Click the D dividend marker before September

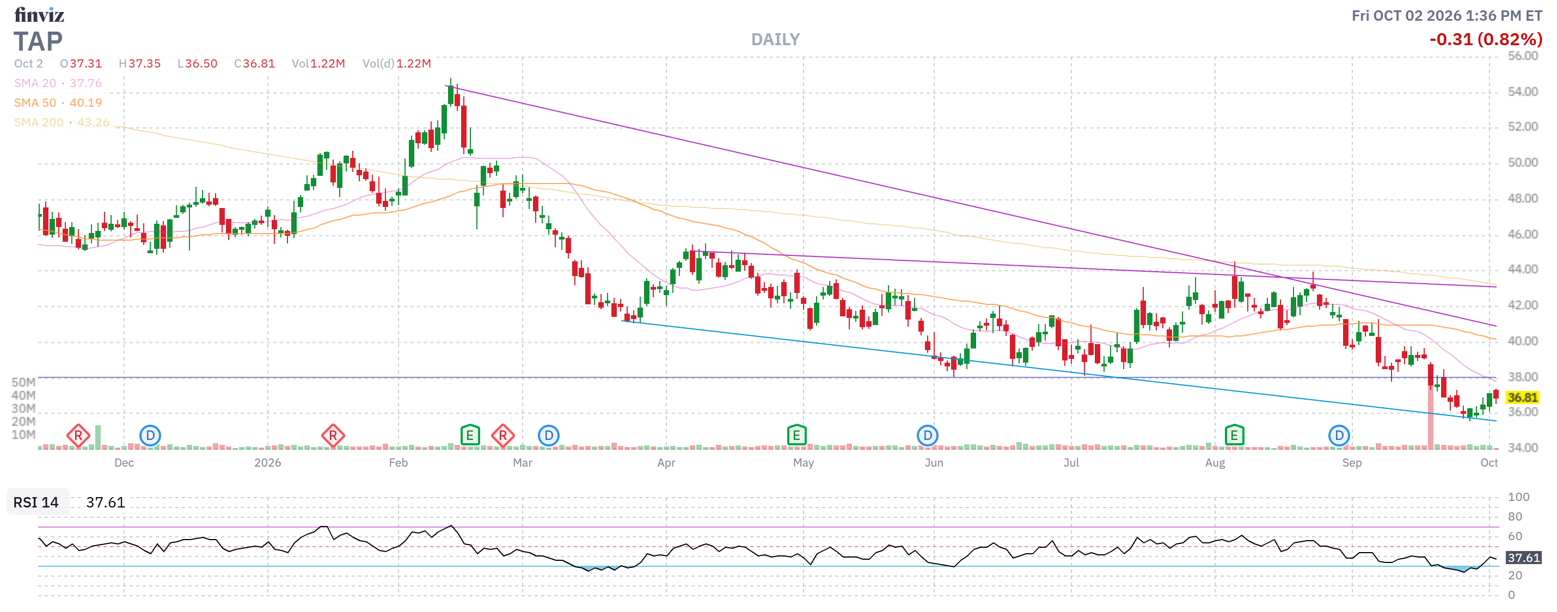point(1339,436)
